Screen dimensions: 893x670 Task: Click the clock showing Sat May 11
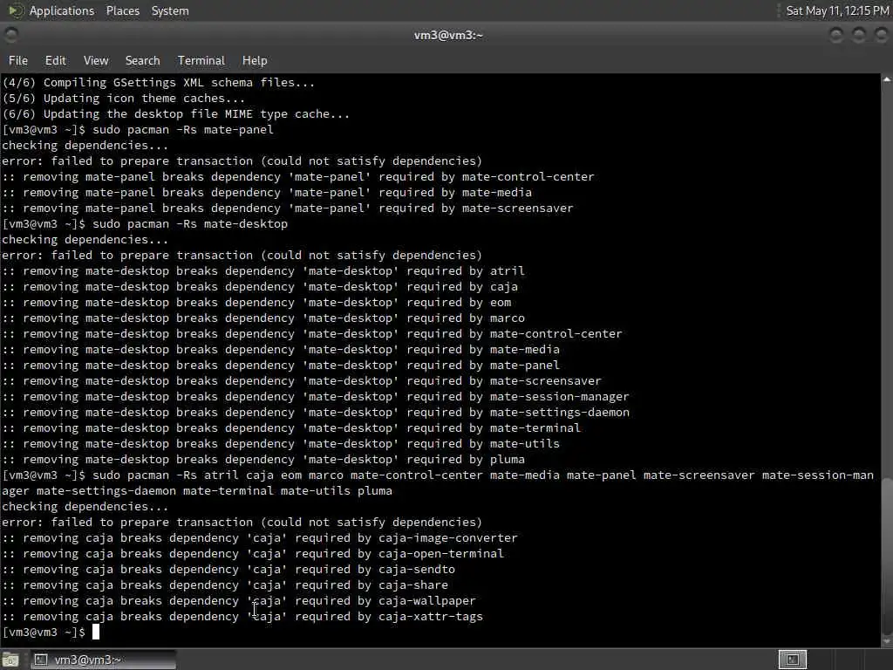tap(837, 10)
